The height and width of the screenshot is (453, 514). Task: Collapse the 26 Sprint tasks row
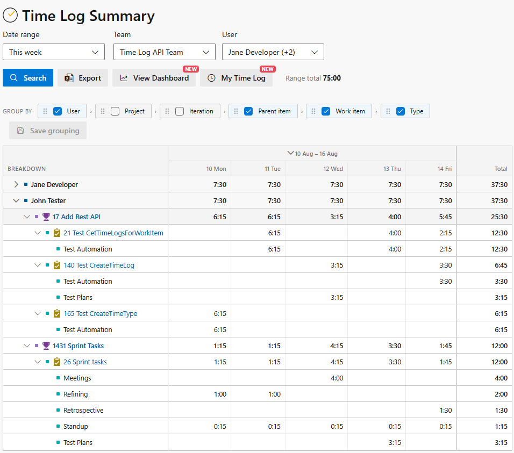[x=38, y=362]
